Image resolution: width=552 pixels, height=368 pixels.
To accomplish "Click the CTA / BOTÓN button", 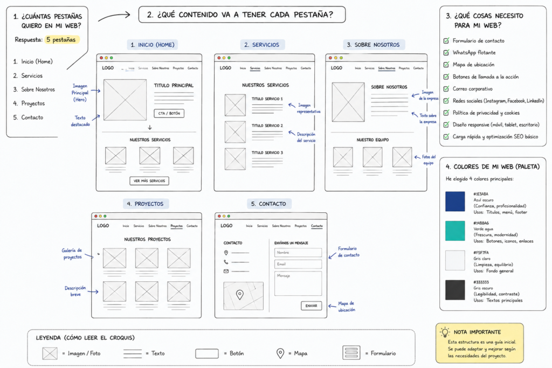I will pos(169,113).
